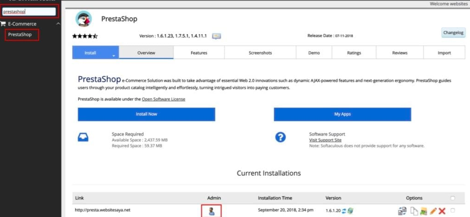Click the Install Now button

[146, 115]
